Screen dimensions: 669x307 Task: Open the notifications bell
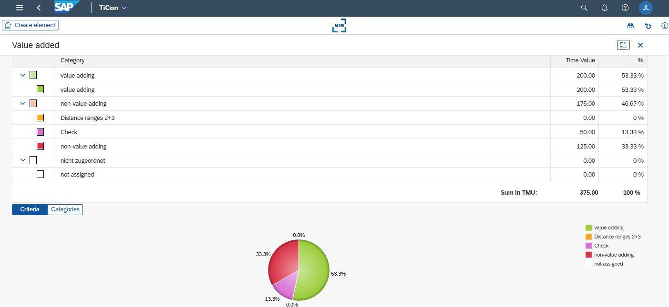(605, 8)
